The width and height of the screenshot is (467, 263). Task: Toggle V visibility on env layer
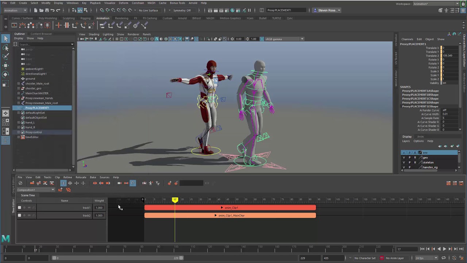(404, 153)
